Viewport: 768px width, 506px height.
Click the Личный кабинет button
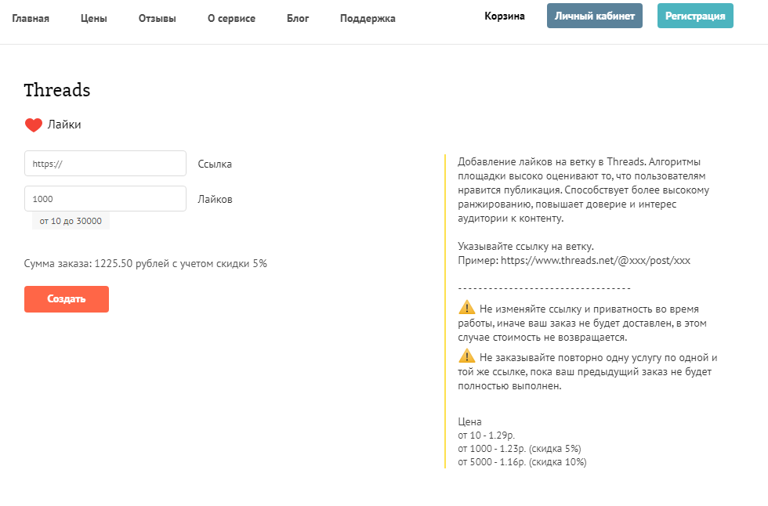click(x=595, y=16)
